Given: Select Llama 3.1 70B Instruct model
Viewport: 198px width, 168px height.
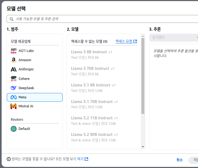Looking at the screenshot, I should [x=104, y=104].
